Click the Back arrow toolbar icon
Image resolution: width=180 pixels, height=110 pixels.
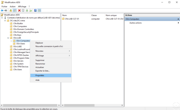(2, 10)
